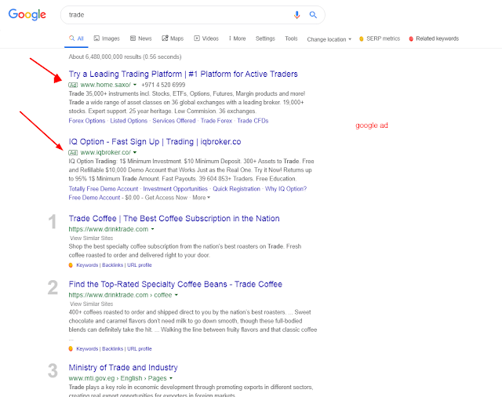Click Keywords link under second organic result
This screenshot has width=502, height=397.
click(87, 348)
